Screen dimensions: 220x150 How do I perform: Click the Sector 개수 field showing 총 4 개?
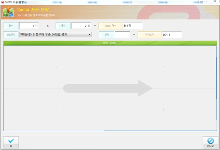(x=133, y=26)
